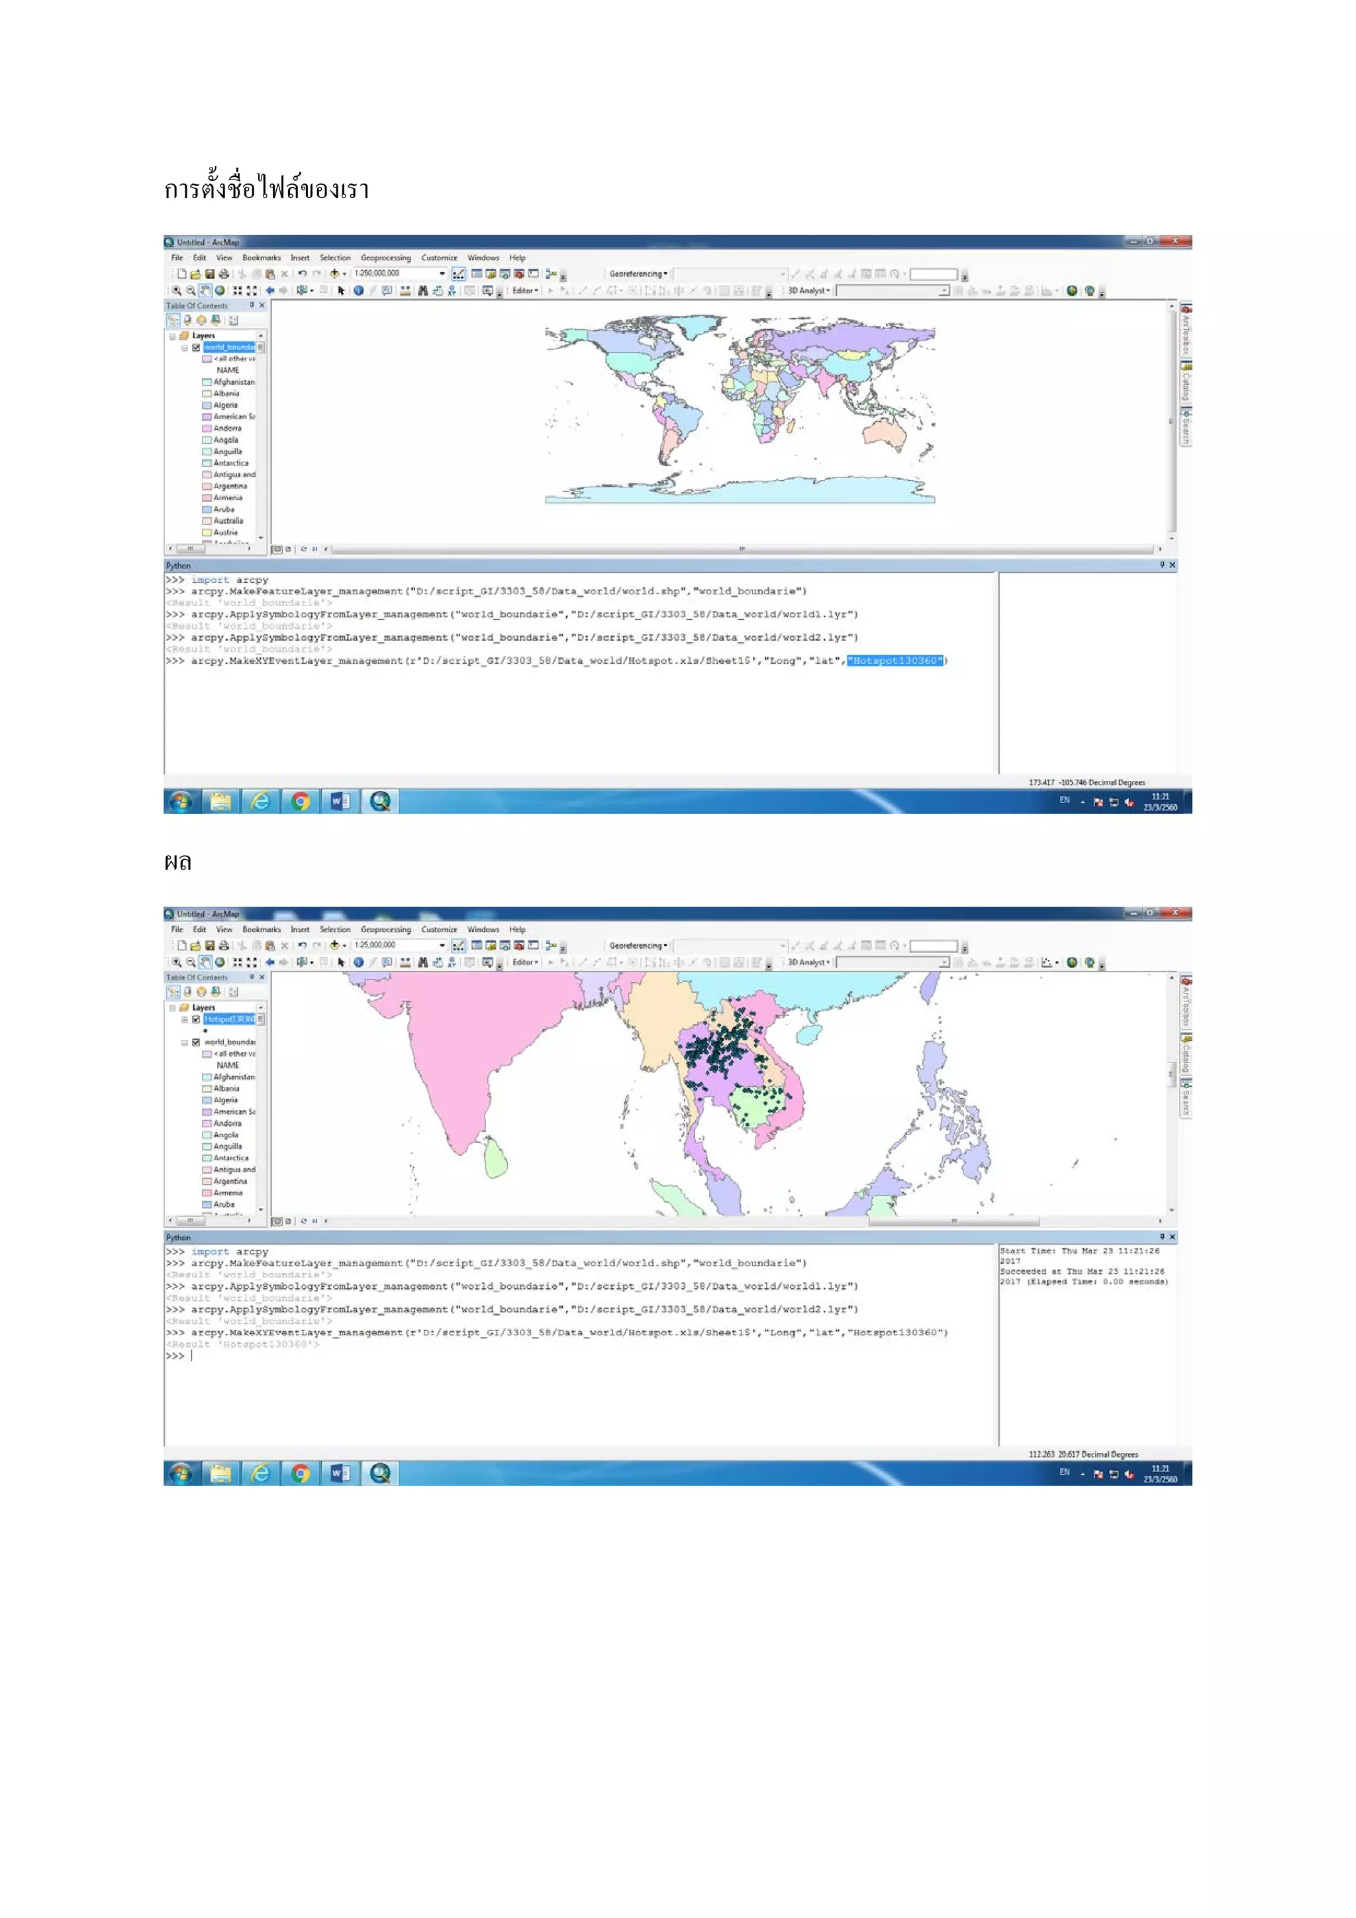This screenshot has width=1356, height=1918.
Task: Click the highlighted "Hotspot130360" text in Python window
Action: pyautogui.click(x=895, y=661)
